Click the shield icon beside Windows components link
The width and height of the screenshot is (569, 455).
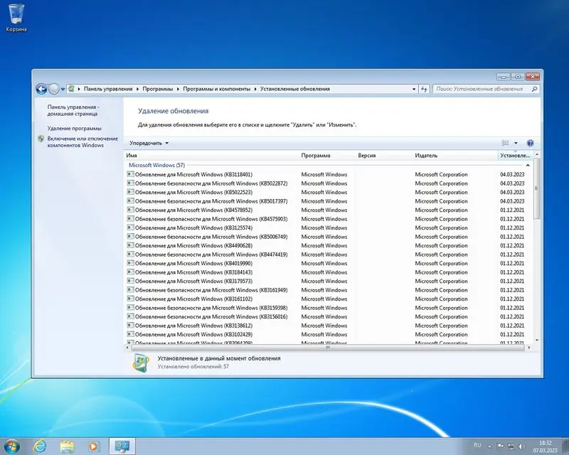41,139
